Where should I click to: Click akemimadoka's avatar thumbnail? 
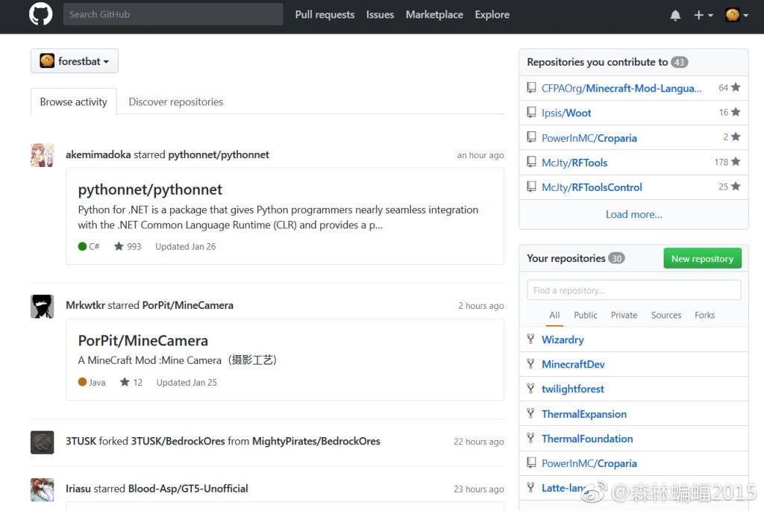tap(42, 155)
